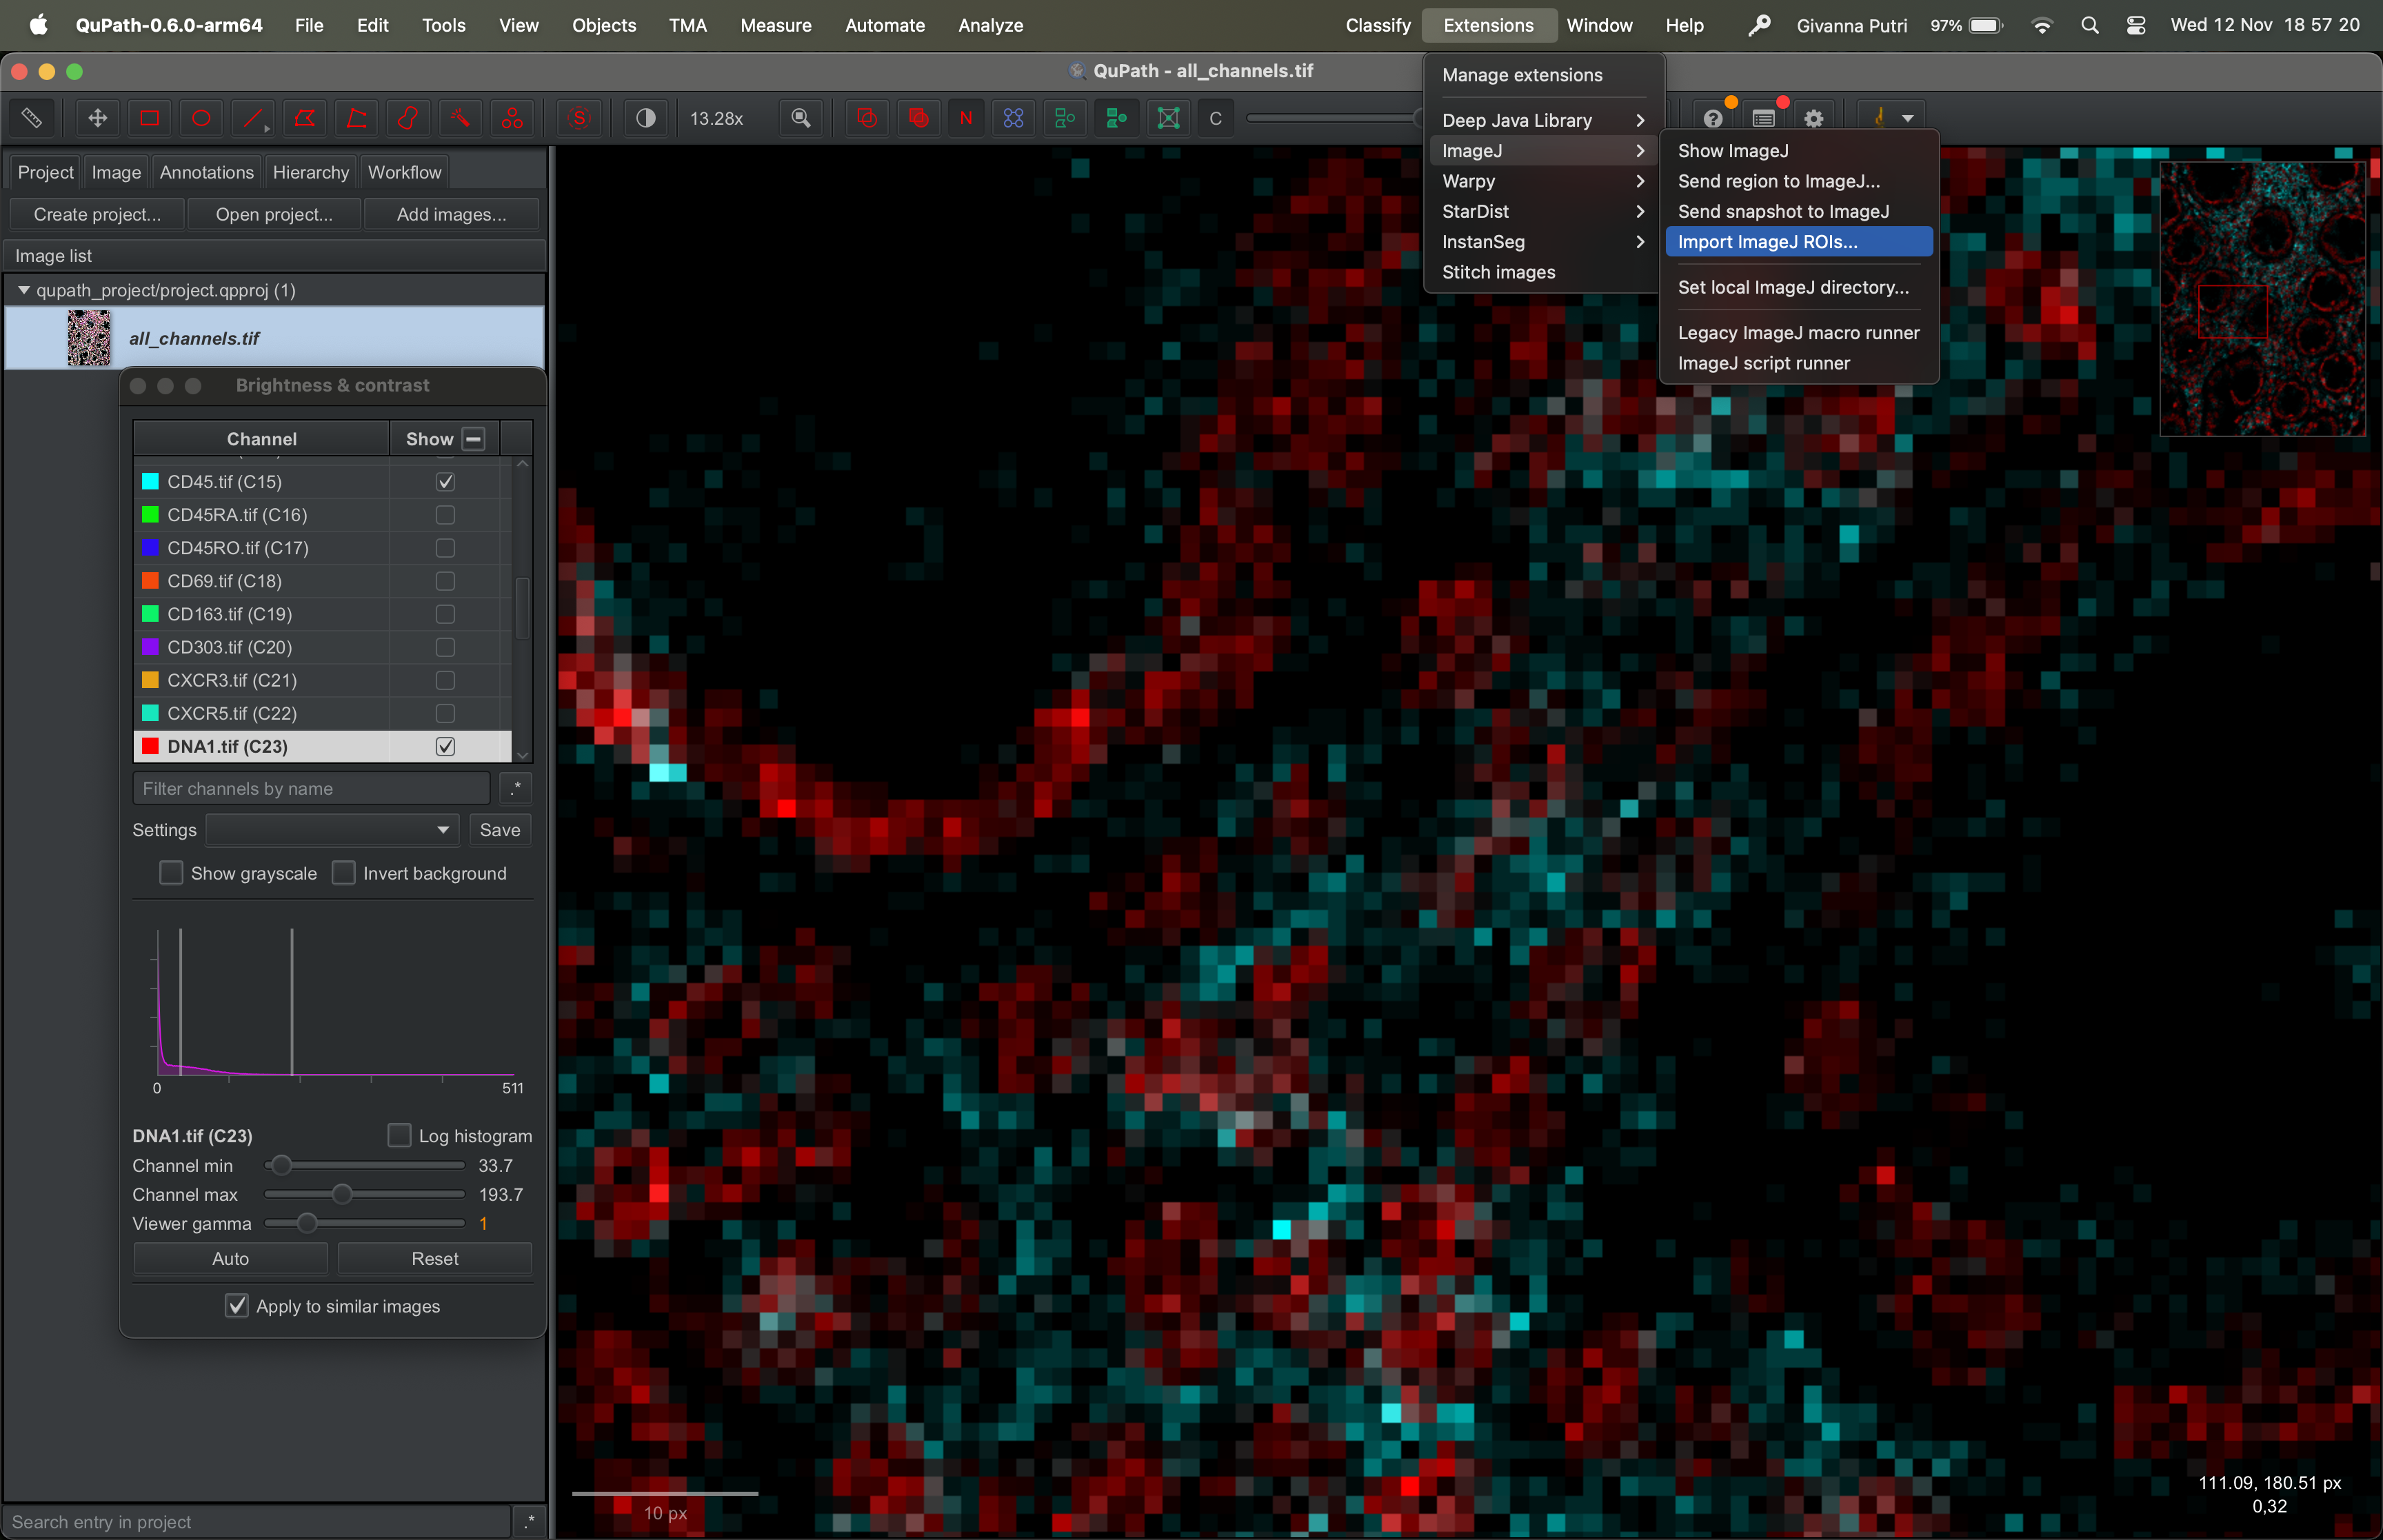Enable the CD45RA.tif (C16) channel checkbox
Screen dimensions: 2383x1540
[x=445, y=515]
